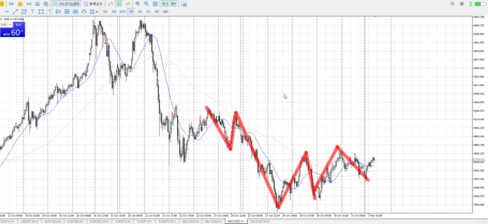Click the Zoom Out magnifier icon
488x224 pixels.
(146, 4)
